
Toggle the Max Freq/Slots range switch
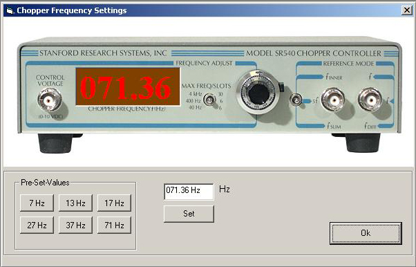(210, 100)
